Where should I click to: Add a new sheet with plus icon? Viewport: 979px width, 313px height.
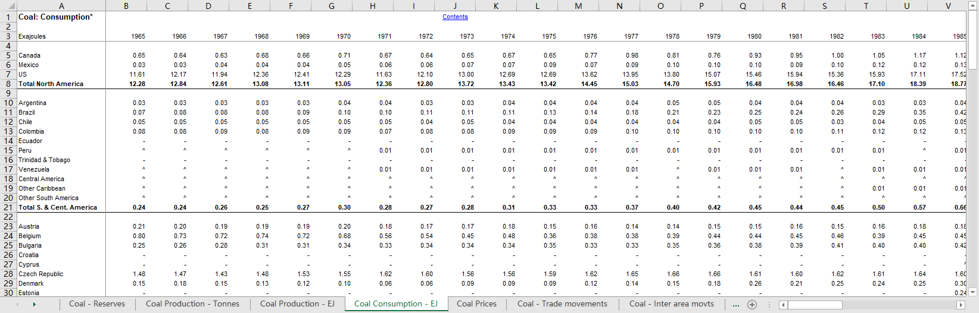(x=752, y=305)
